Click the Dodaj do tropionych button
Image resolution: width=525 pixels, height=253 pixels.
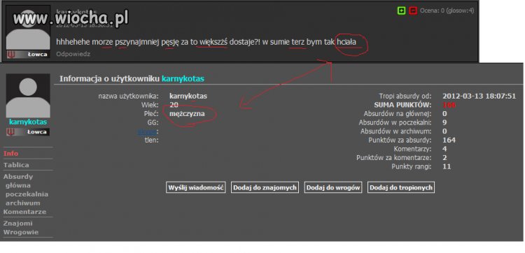click(x=401, y=187)
